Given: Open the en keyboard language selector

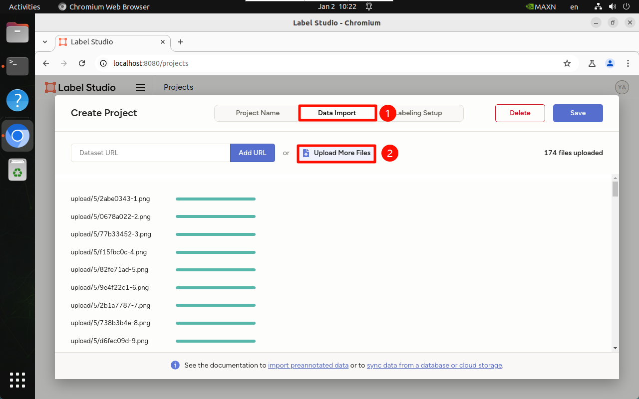Looking at the screenshot, I should [574, 7].
